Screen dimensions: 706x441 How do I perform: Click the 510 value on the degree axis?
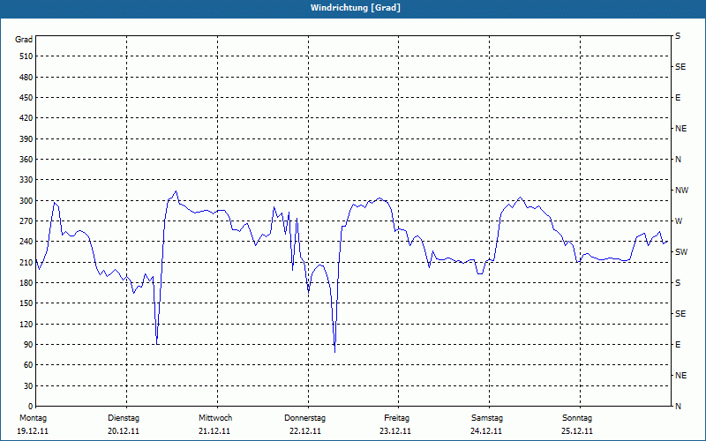[x=26, y=56]
